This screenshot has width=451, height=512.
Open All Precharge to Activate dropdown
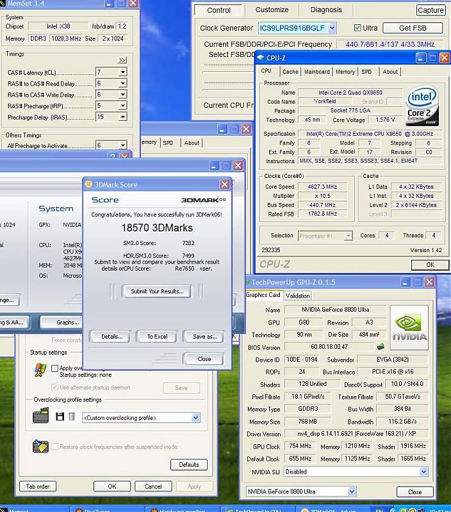tap(123, 145)
